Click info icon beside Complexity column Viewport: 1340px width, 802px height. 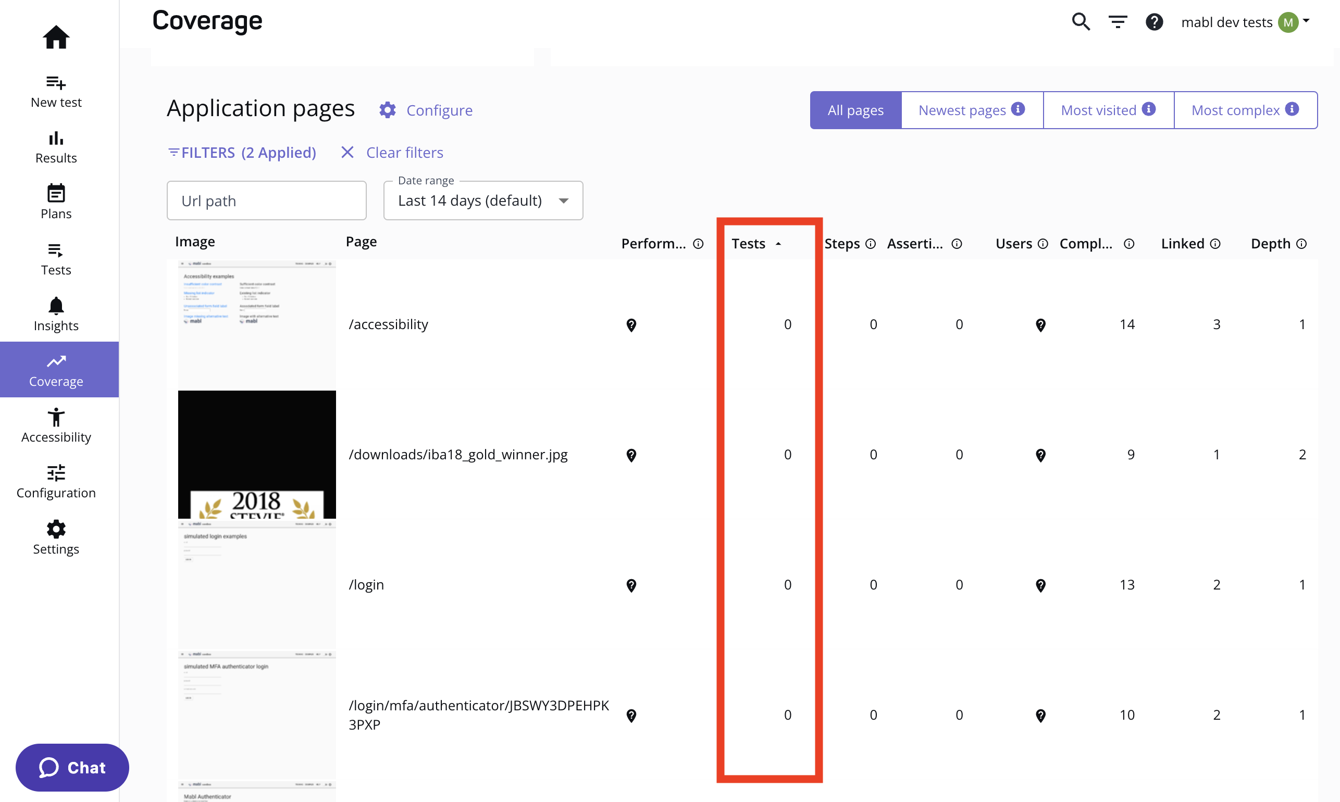point(1128,244)
